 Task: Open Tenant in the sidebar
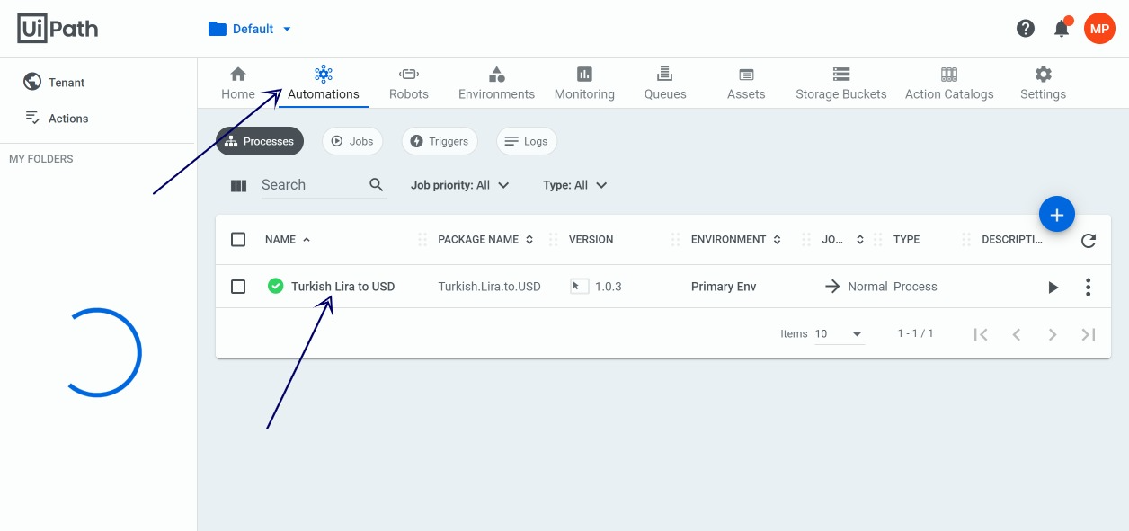click(54, 82)
